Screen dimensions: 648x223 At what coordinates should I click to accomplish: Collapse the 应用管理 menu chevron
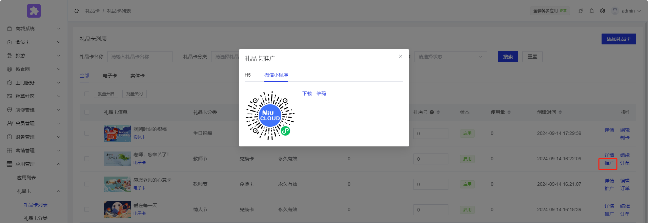[x=59, y=164]
